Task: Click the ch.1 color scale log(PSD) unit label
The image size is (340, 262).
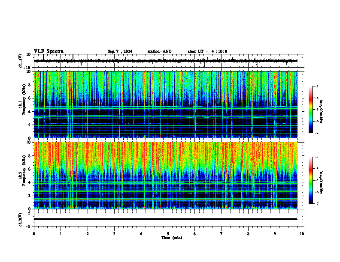Action: click(x=322, y=111)
